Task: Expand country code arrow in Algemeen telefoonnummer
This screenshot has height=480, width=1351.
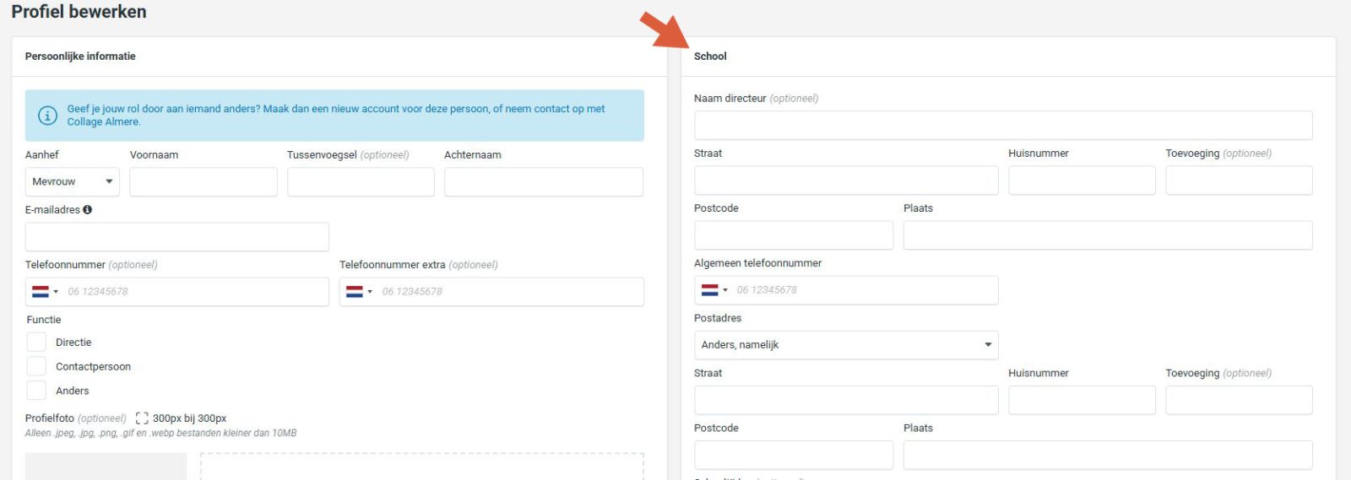Action: coord(724,290)
